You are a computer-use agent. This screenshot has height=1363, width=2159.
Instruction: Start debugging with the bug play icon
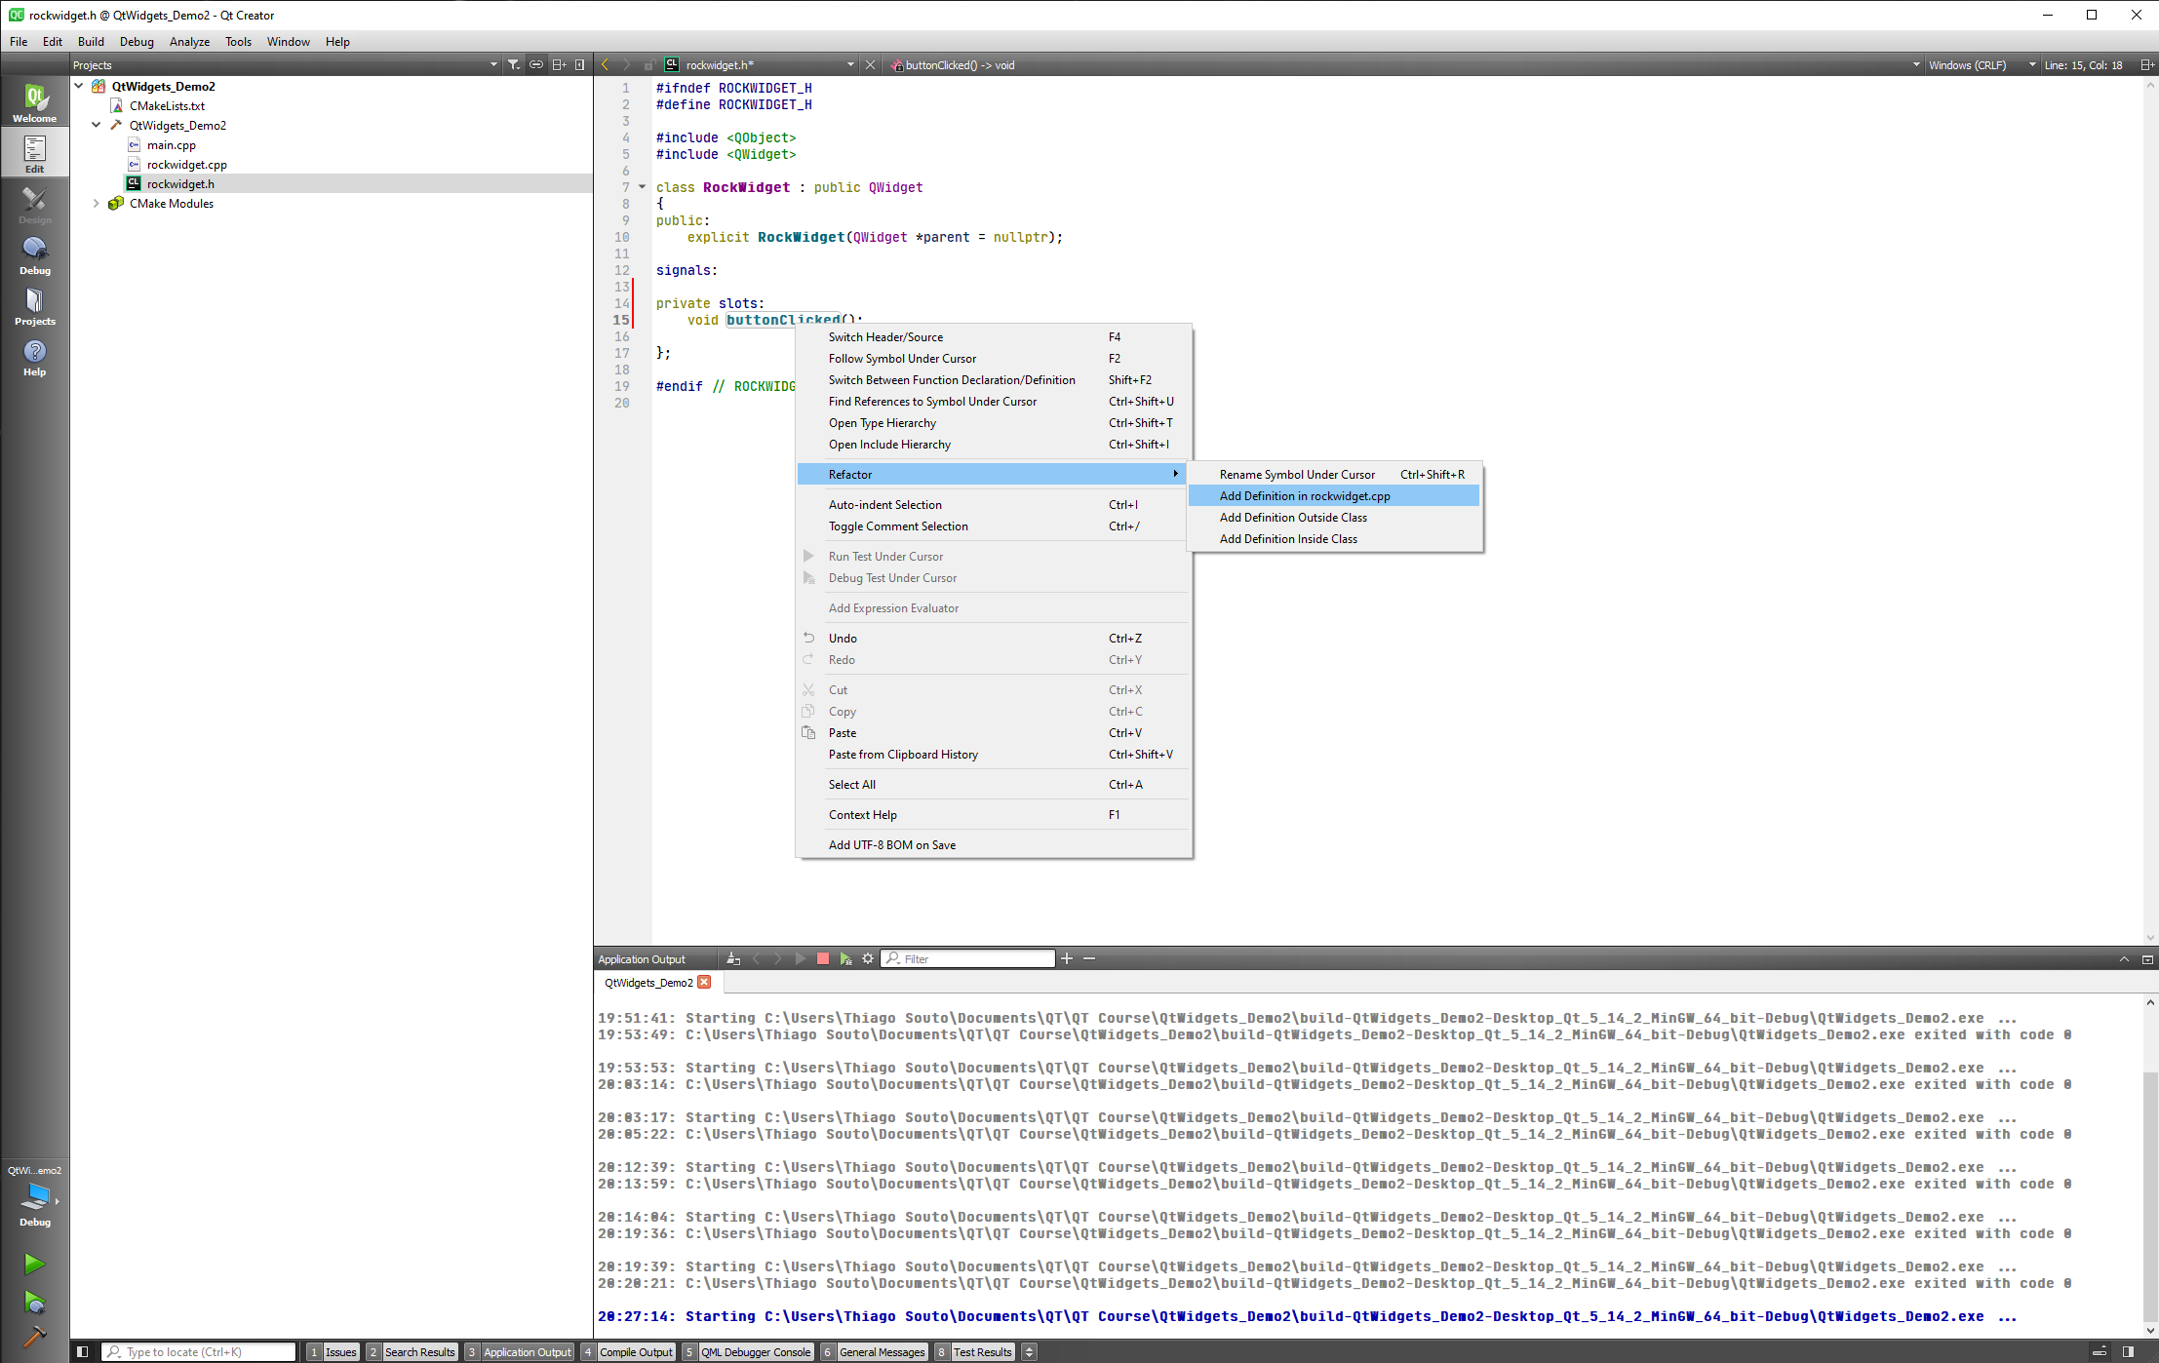point(34,1303)
